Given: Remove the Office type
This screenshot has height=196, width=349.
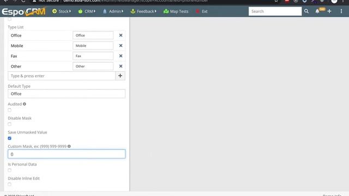Looking at the screenshot, I should [121, 35].
